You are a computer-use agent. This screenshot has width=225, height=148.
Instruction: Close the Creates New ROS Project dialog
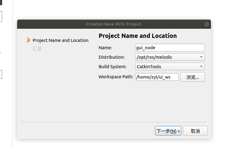click(207, 24)
